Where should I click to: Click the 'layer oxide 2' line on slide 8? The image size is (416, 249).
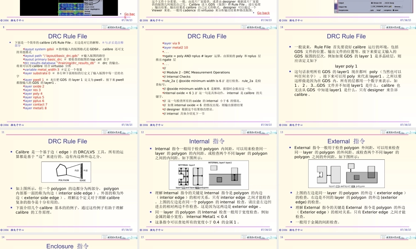pyautogui.click(x=34, y=86)
